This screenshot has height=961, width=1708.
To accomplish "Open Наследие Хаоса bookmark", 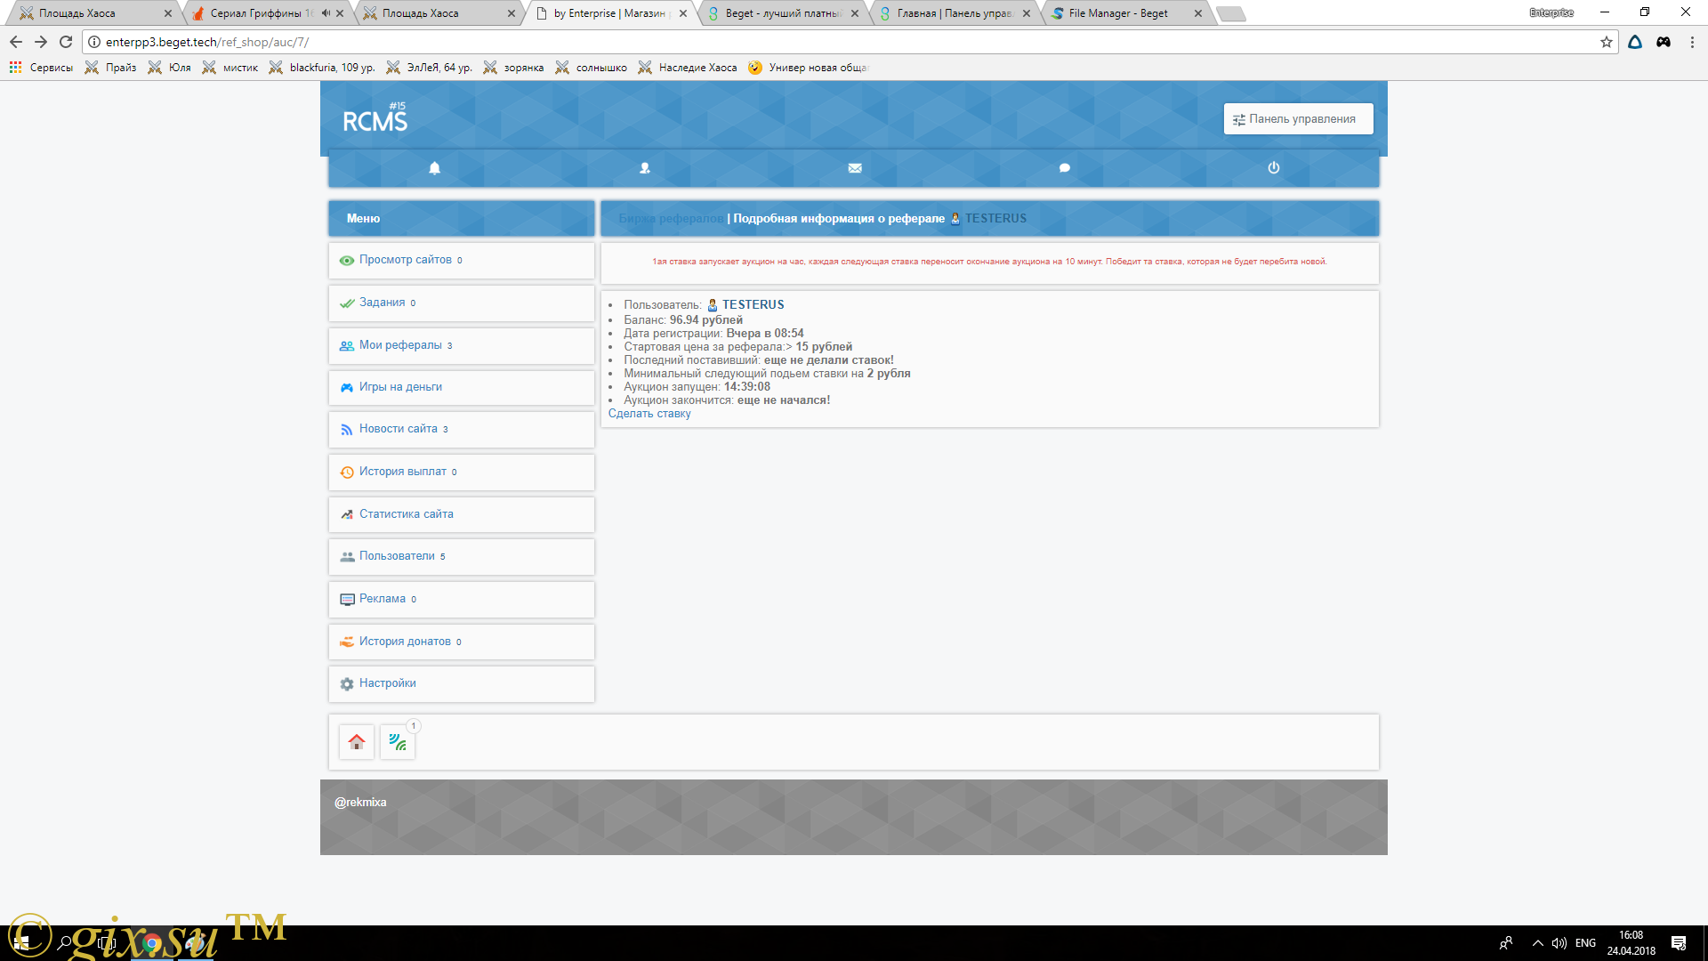I will [688, 68].
